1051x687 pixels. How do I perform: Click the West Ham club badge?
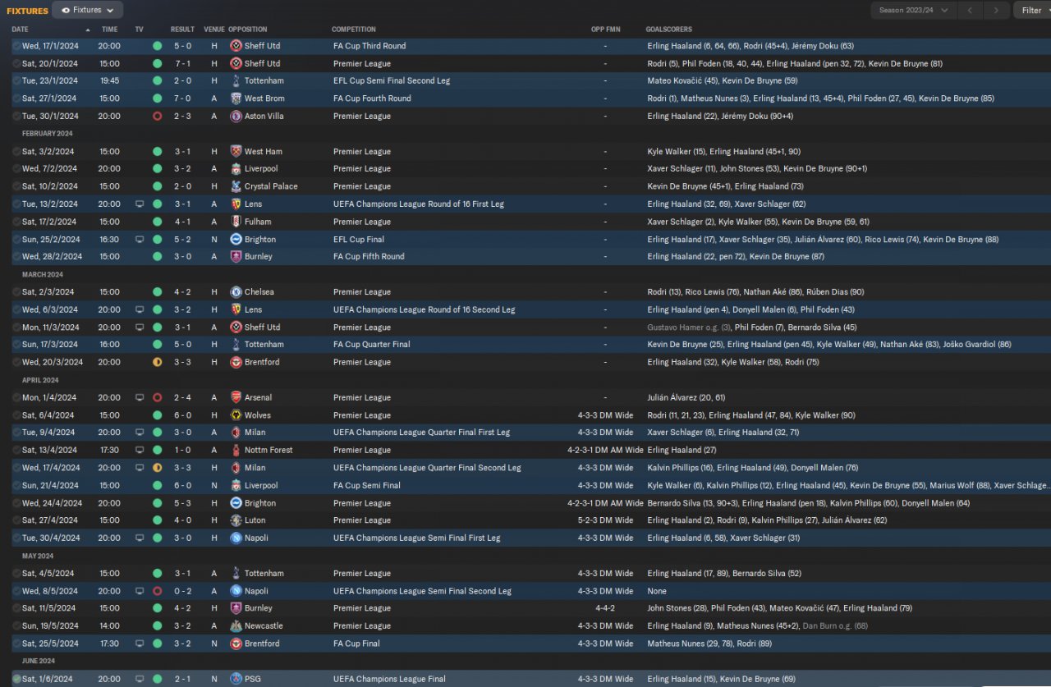tap(236, 151)
